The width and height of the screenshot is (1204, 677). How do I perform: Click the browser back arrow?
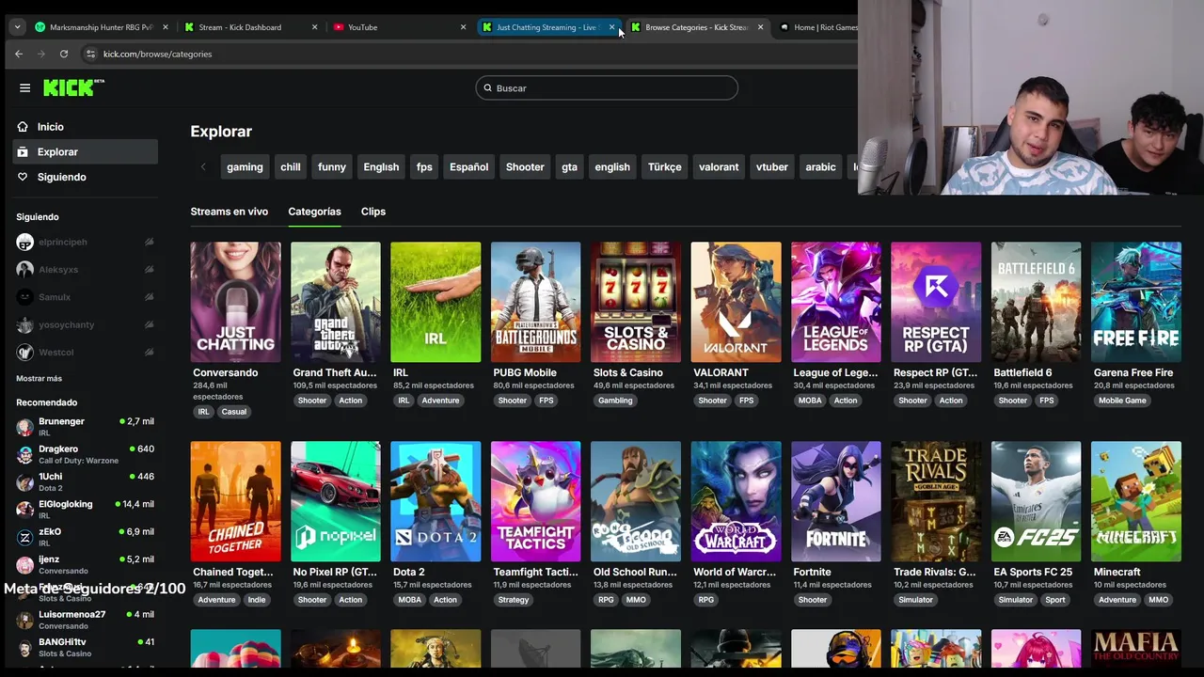(x=19, y=54)
